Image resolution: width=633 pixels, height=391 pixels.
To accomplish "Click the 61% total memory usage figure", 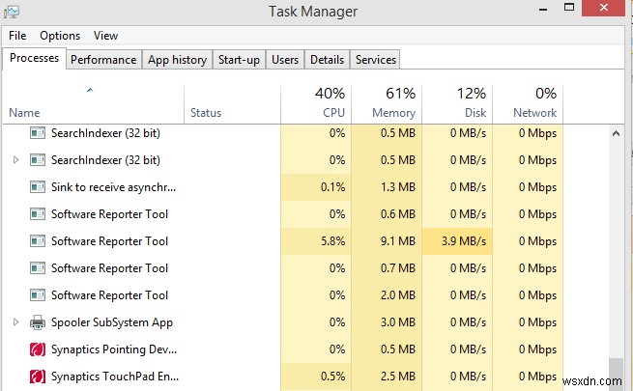I will (x=400, y=94).
